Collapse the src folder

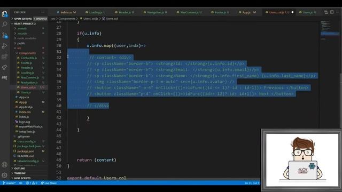click(x=19, y=48)
